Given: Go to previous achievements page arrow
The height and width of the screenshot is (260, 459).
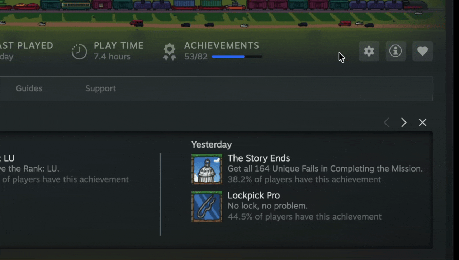Looking at the screenshot, I should [386, 122].
